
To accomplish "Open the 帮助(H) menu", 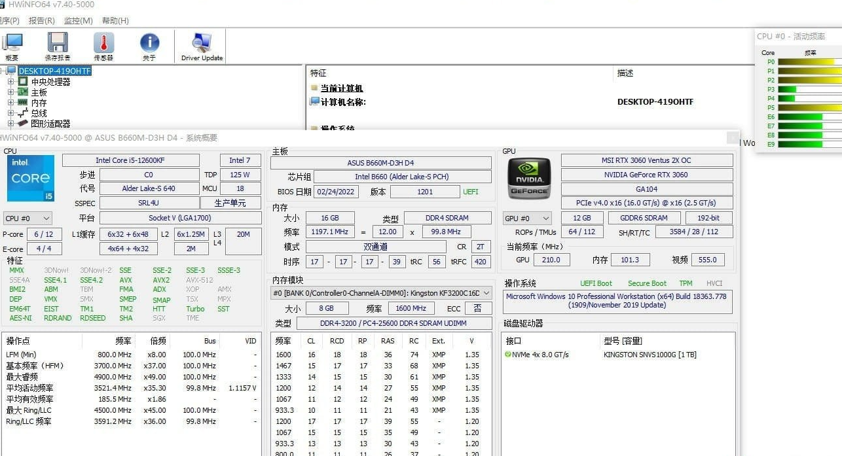I will [115, 21].
